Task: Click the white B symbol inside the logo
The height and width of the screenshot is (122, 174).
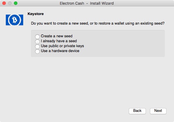Action: [14, 20]
